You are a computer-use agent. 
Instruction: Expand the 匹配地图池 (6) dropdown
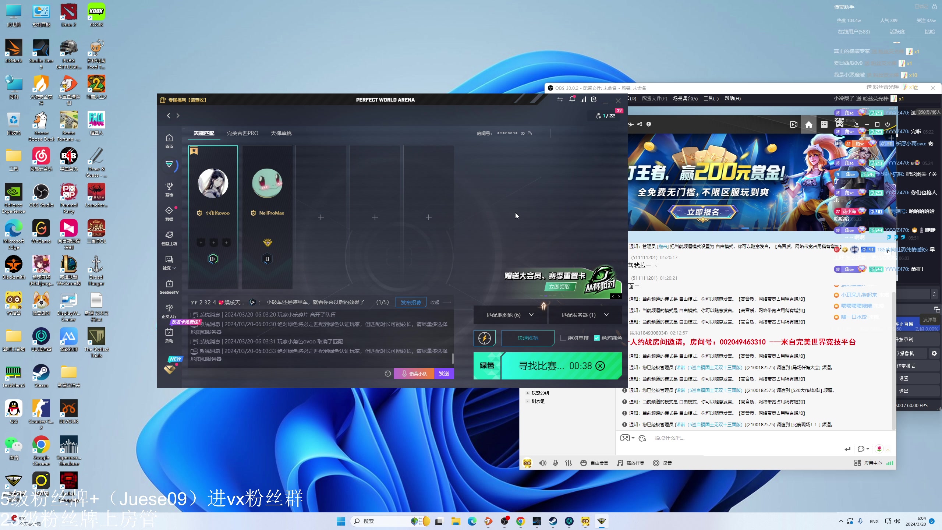(510, 315)
